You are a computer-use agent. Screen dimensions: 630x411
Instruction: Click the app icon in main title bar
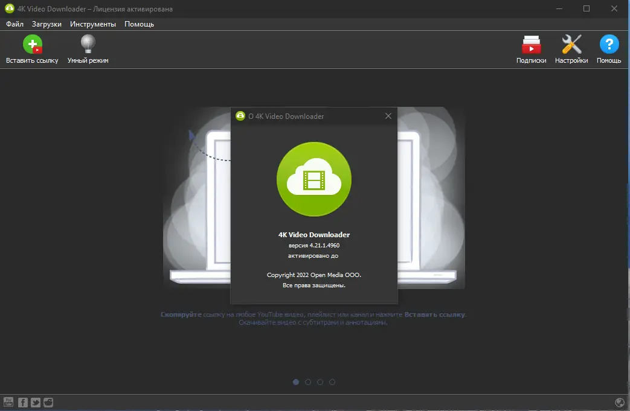coord(9,8)
